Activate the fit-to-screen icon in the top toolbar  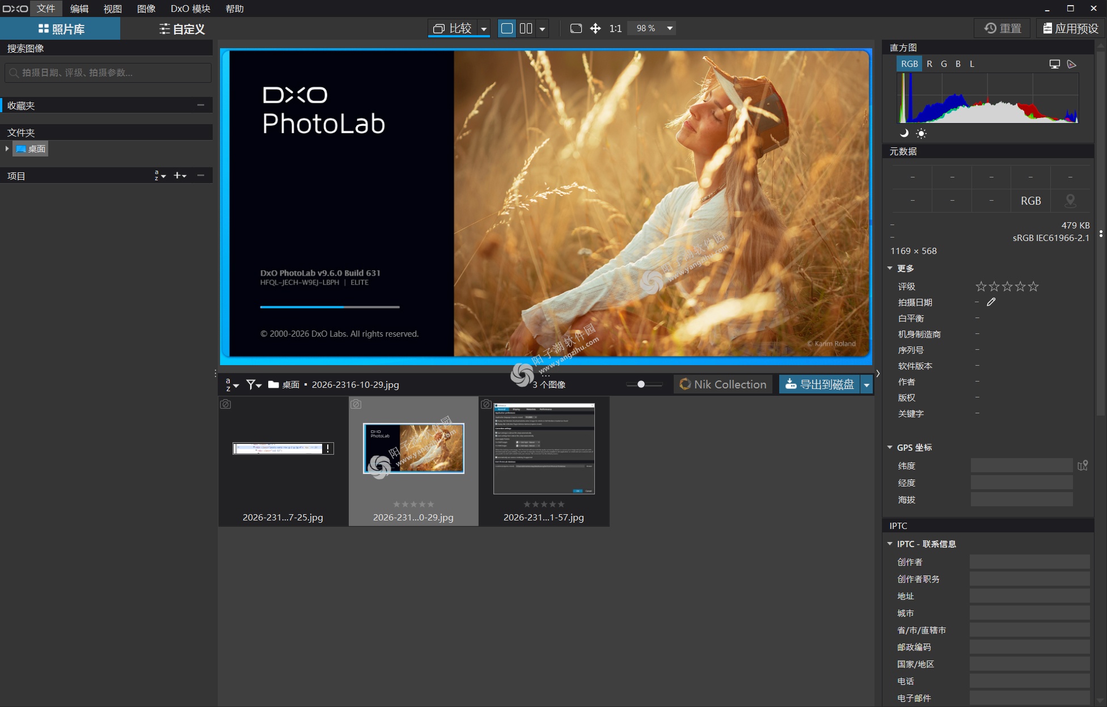[576, 28]
